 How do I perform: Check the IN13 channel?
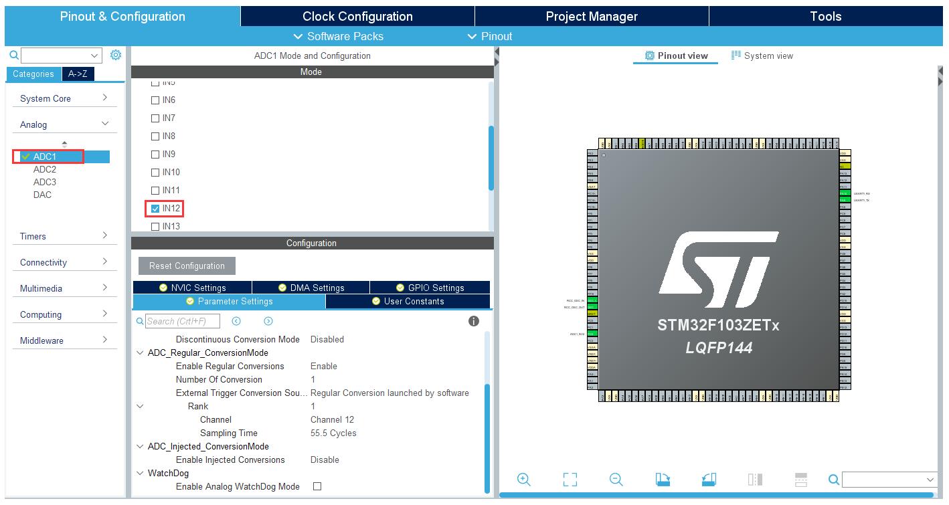coord(155,227)
